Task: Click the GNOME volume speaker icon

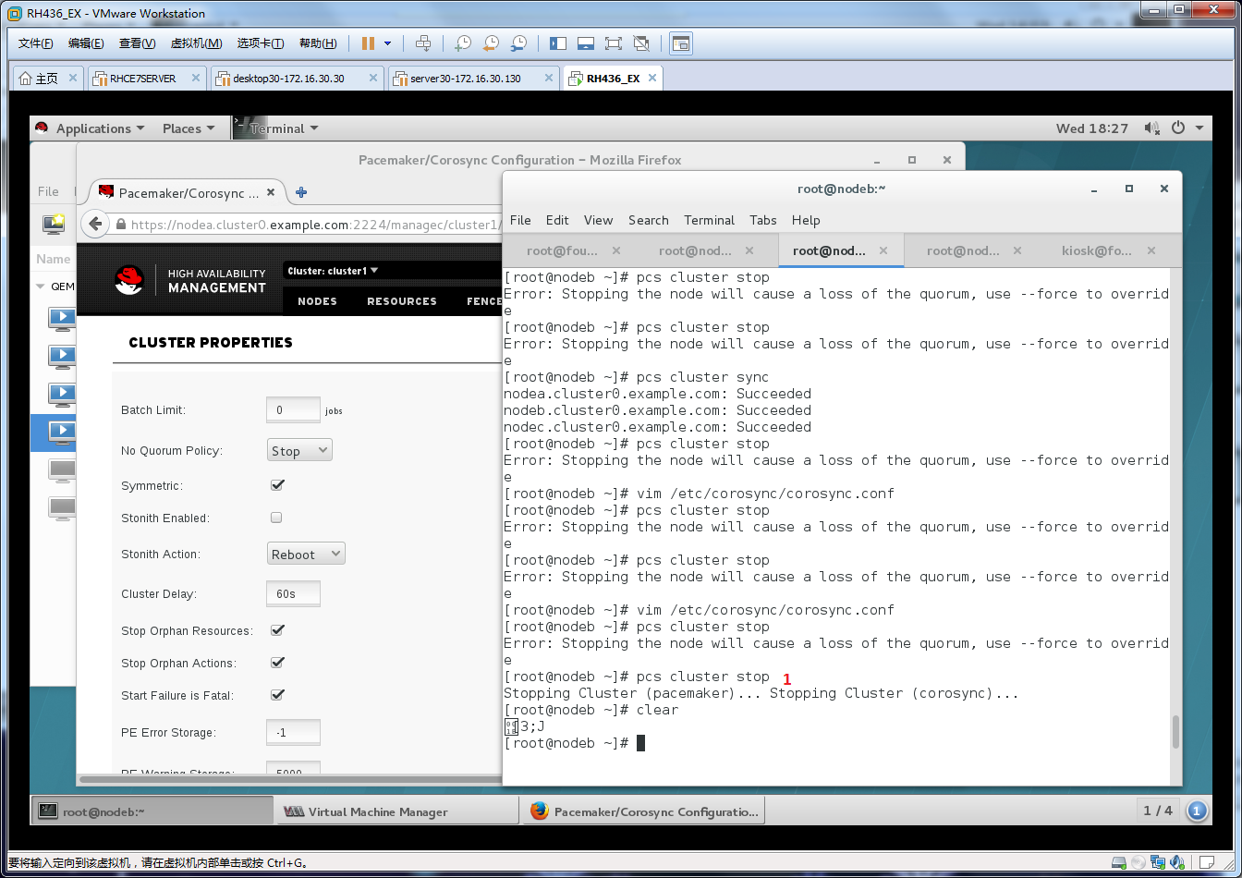Action: [x=1151, y=128]
